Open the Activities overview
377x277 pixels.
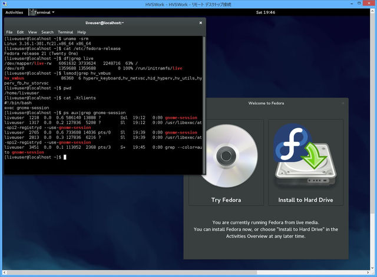tap(14, 12)
